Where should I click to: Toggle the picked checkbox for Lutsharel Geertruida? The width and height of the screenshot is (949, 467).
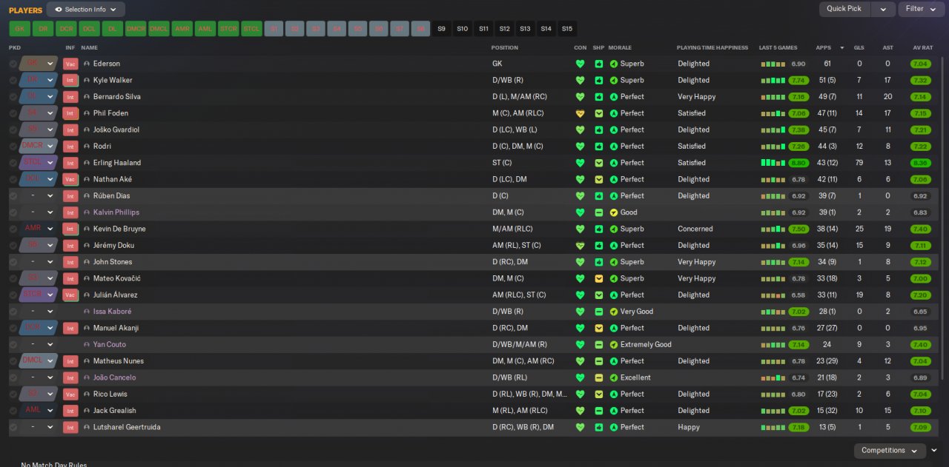(13, 427)
